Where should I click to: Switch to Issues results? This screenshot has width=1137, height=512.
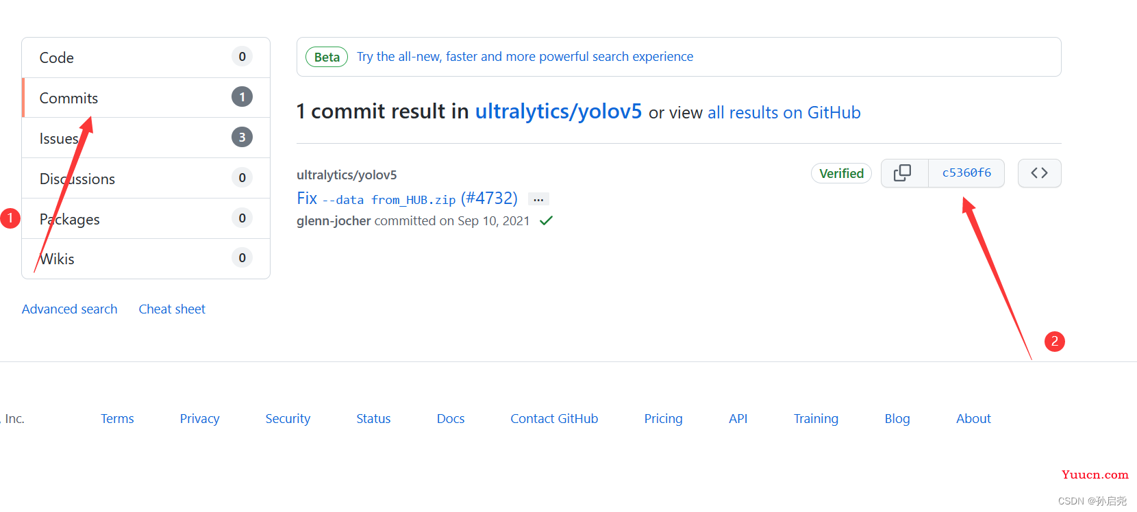(58, 139)
